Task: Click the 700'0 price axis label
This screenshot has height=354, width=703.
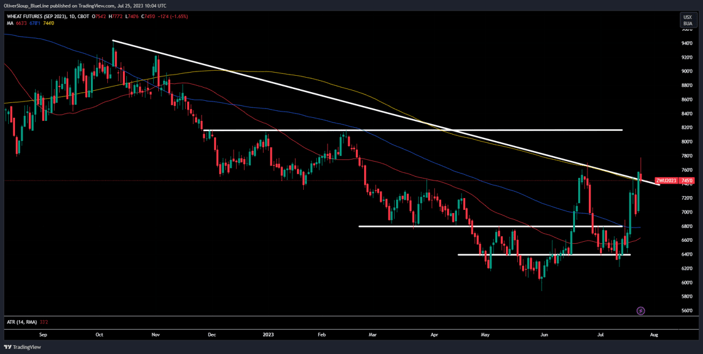Action: point(687,212)
